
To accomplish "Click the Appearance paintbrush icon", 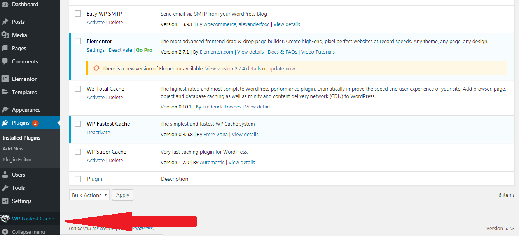I will tap(5, 110).
